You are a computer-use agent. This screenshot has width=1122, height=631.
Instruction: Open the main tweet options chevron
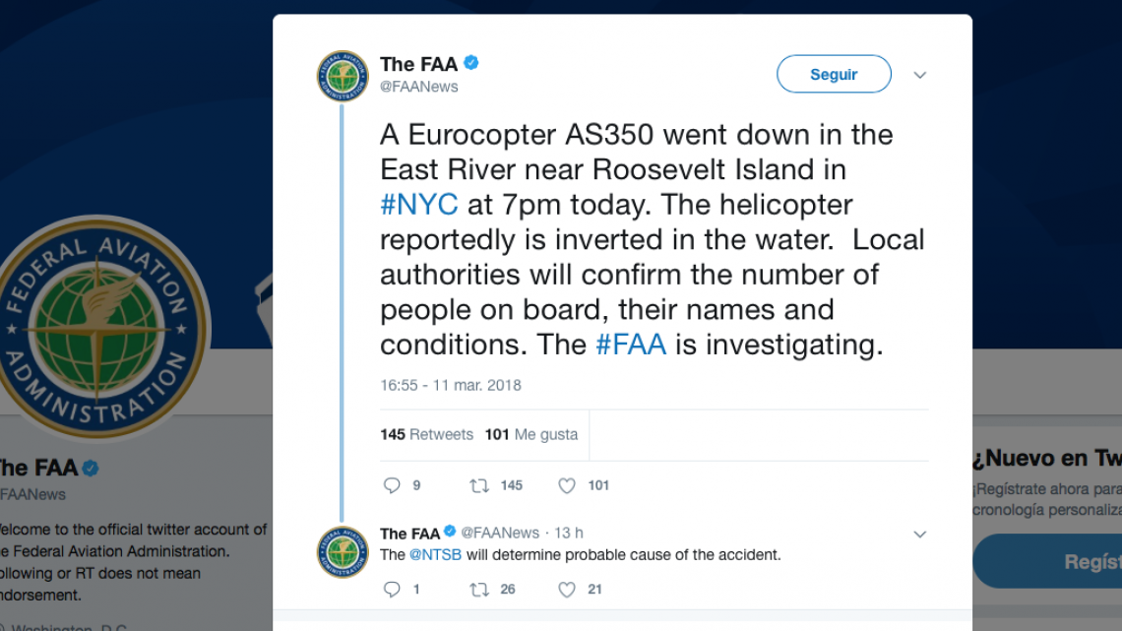(919, 75)
